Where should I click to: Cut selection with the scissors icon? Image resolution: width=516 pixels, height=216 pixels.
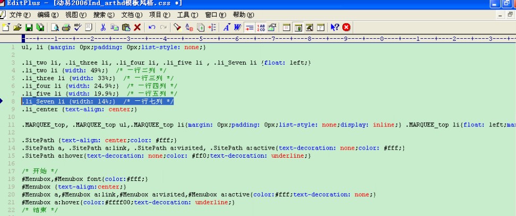[x=103, y=27]
